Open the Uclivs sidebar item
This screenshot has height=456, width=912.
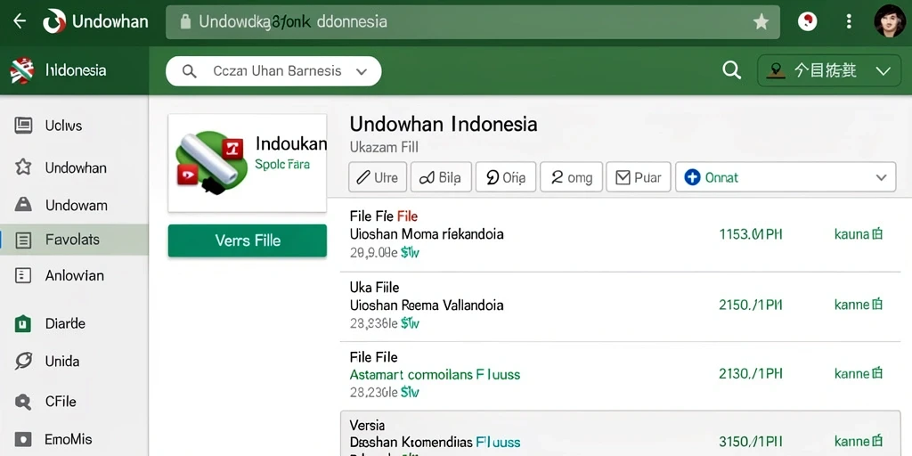point(75,126)
